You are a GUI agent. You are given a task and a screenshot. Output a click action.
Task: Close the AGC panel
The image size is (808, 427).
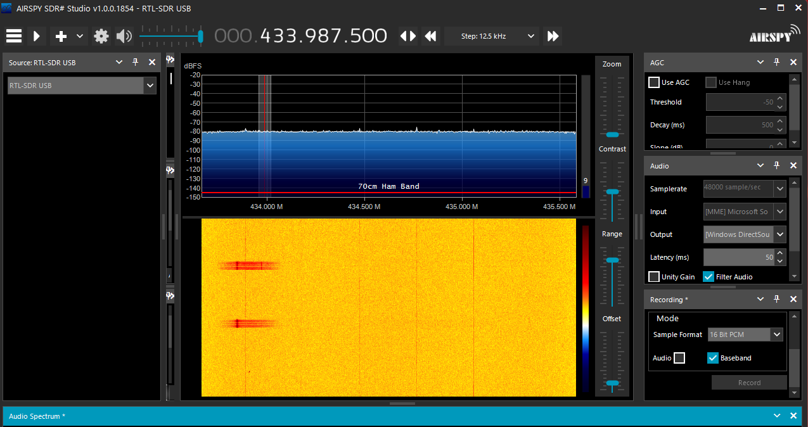pos(793,62)
